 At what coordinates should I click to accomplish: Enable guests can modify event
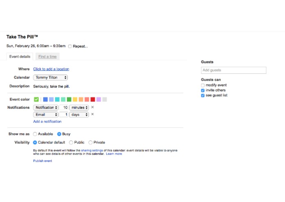(203, 85)
